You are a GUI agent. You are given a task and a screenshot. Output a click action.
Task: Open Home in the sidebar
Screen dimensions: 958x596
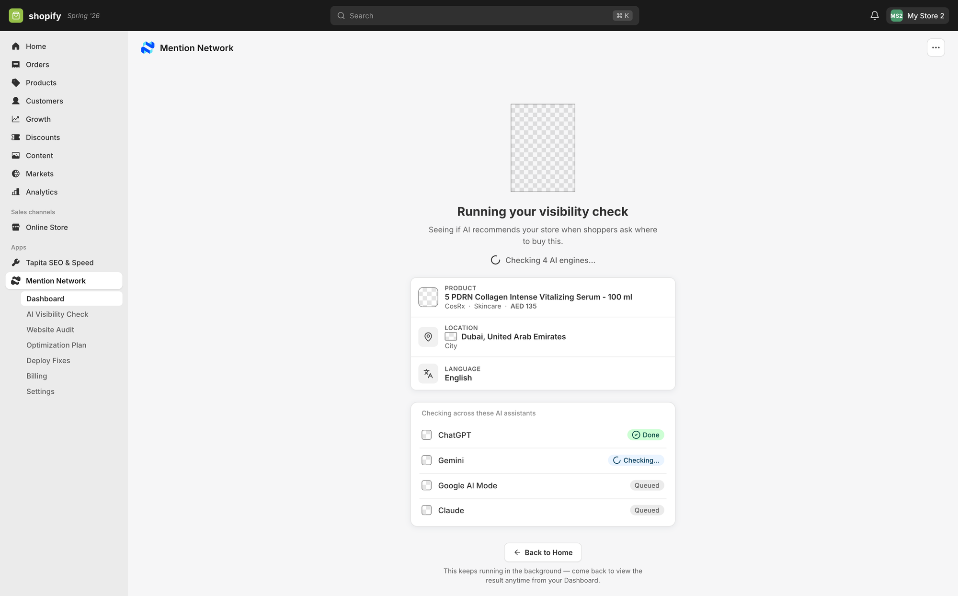(64, 46)
